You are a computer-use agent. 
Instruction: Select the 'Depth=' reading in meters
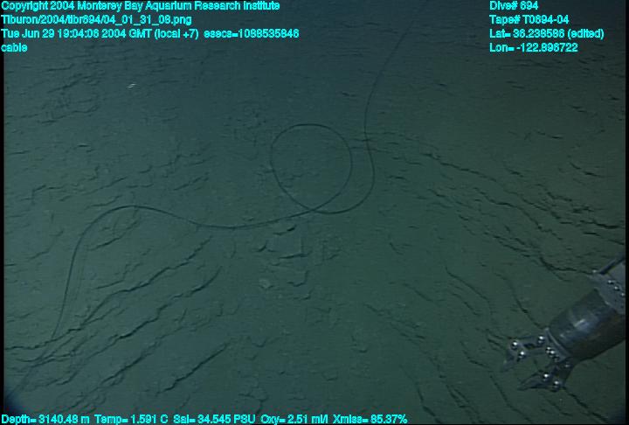tap(45, 419)
